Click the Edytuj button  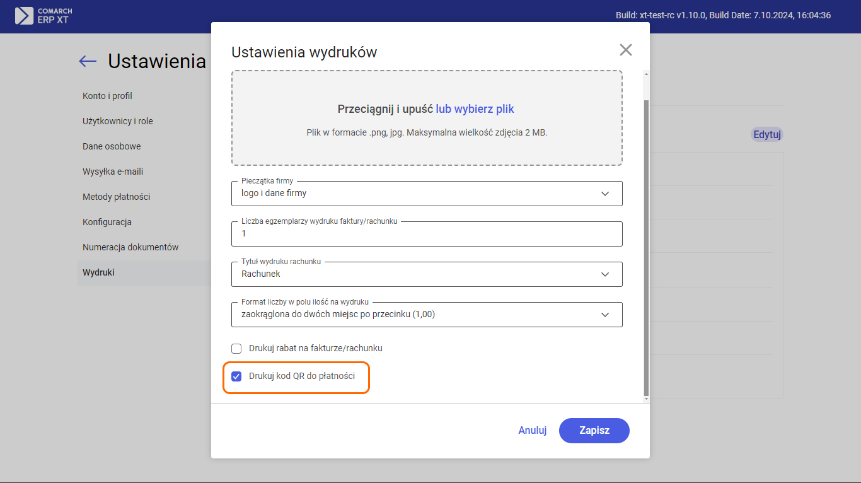coord(767,134)
